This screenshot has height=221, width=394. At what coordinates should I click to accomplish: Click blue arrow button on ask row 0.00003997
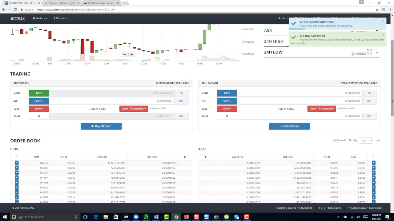point(373,163)
